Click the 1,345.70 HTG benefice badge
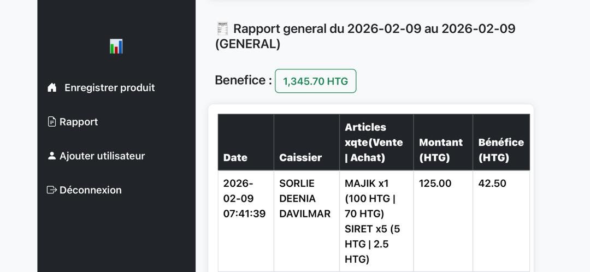This screenshot has width=590, height=272. point(315,81)
